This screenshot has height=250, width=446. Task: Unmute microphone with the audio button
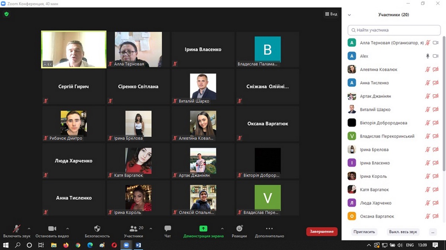(17, 228)
